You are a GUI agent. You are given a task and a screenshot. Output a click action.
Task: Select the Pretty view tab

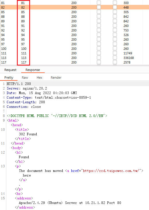pos(9,78)
